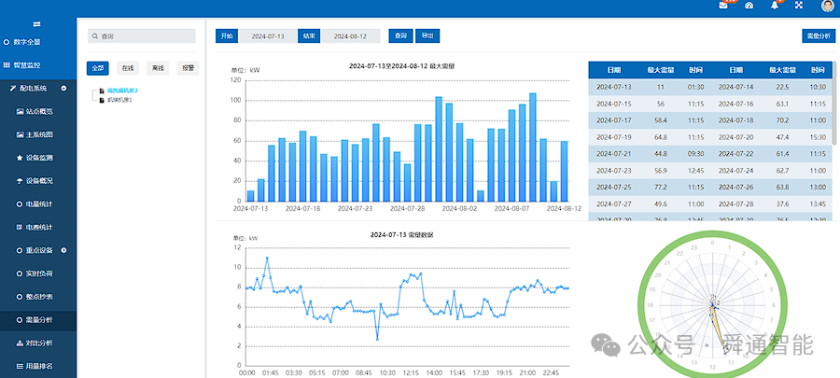Click the 导出 export button
The height and width of the screenshot is (378, 840).
click(427, 35)
